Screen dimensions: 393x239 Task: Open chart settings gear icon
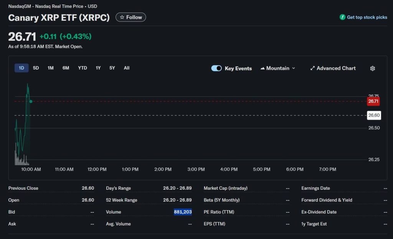tap(372, 68)
